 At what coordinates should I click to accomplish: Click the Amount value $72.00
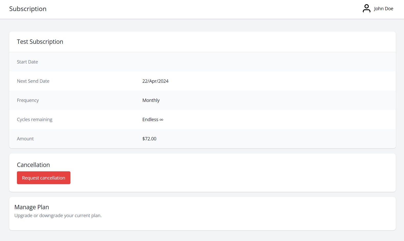pyautogui.click(x=149, y=139)
